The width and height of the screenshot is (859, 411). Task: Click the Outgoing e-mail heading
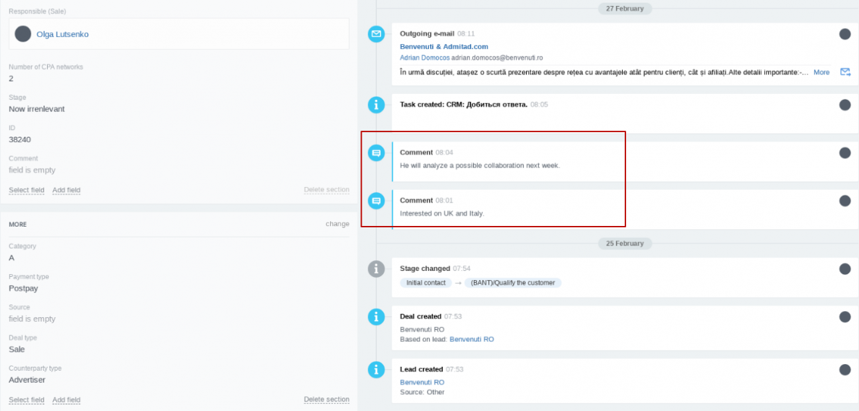pyautogui.click(x=427, y=34)
